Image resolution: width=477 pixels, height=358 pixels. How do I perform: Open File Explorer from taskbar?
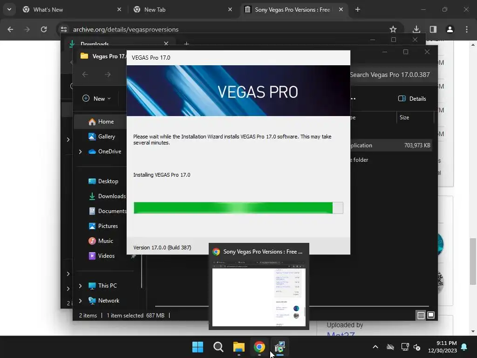239,347
